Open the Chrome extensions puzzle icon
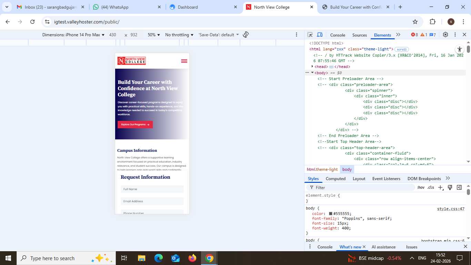The height and width of the screenshot is (265, 471). point(433,22)
